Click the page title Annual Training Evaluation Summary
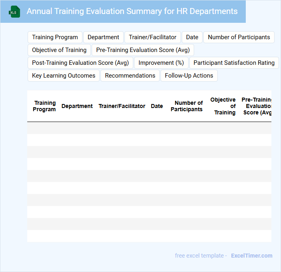This screenshot has width=281, height=272. pos(132,11)
